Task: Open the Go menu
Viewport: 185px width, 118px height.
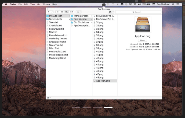Action: click(x=39, y=4)
